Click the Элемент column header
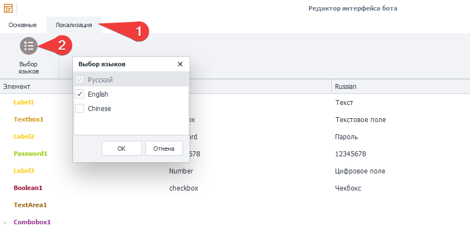The height and width of the screenshot is (232, 470). [17, 87]
